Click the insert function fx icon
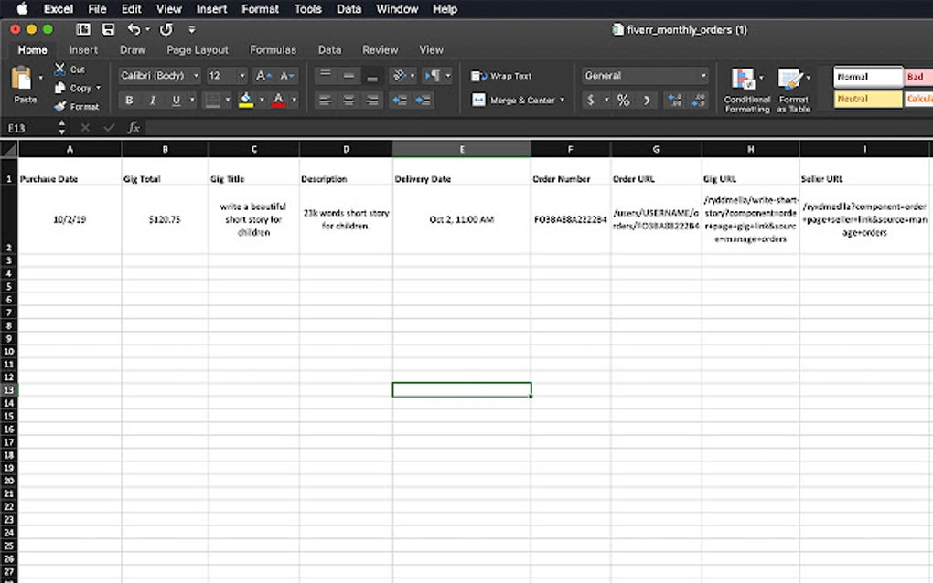 pos(134,127)
